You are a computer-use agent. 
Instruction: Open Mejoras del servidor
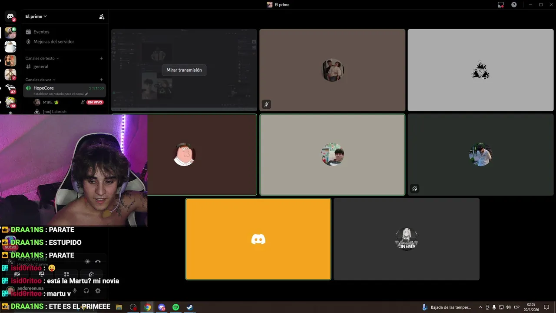[x=65, y=42]
